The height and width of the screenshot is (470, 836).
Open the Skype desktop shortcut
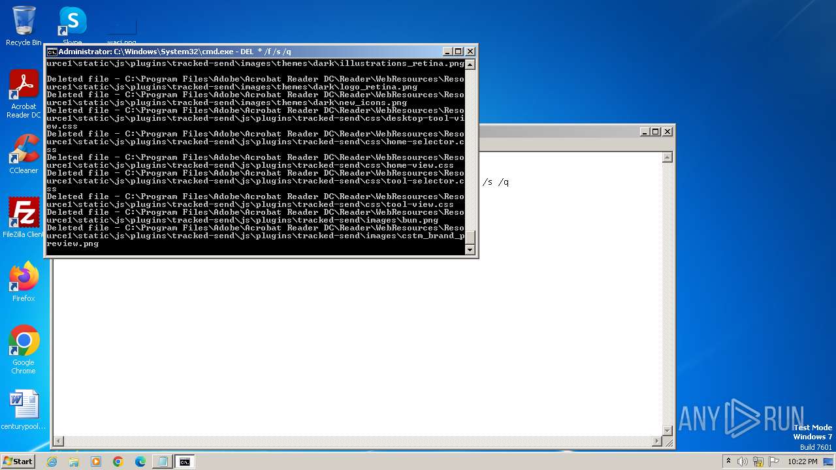click(x=72, y=25)
